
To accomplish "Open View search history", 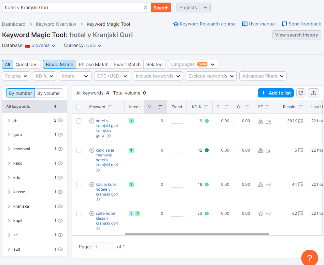I will tap(297, 35).
